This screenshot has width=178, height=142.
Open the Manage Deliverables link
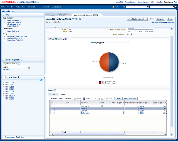13,31
